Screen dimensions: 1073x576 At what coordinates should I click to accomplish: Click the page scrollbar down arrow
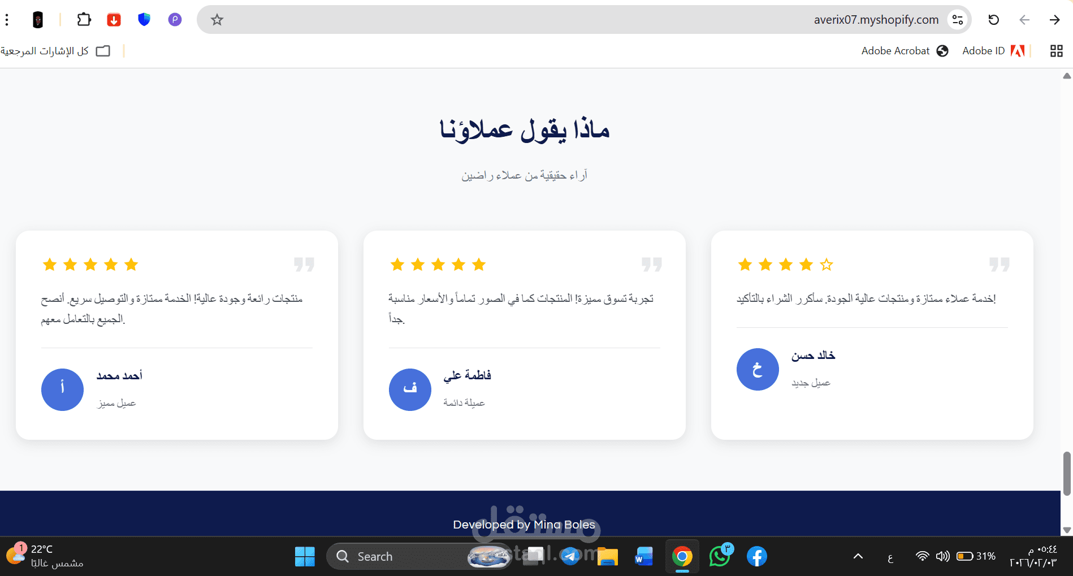point(1067,530)
